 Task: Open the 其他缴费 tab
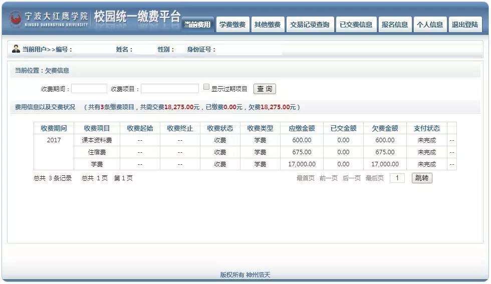268,25
